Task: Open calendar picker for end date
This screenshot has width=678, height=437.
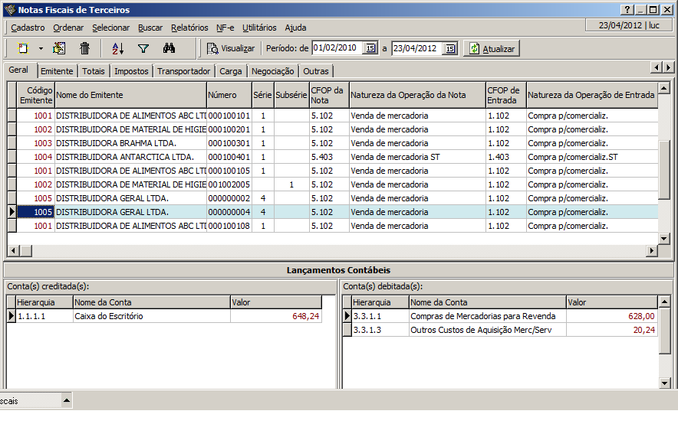Action: tap(450, 48)
